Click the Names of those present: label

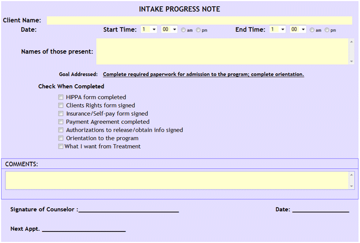(57, 51)
